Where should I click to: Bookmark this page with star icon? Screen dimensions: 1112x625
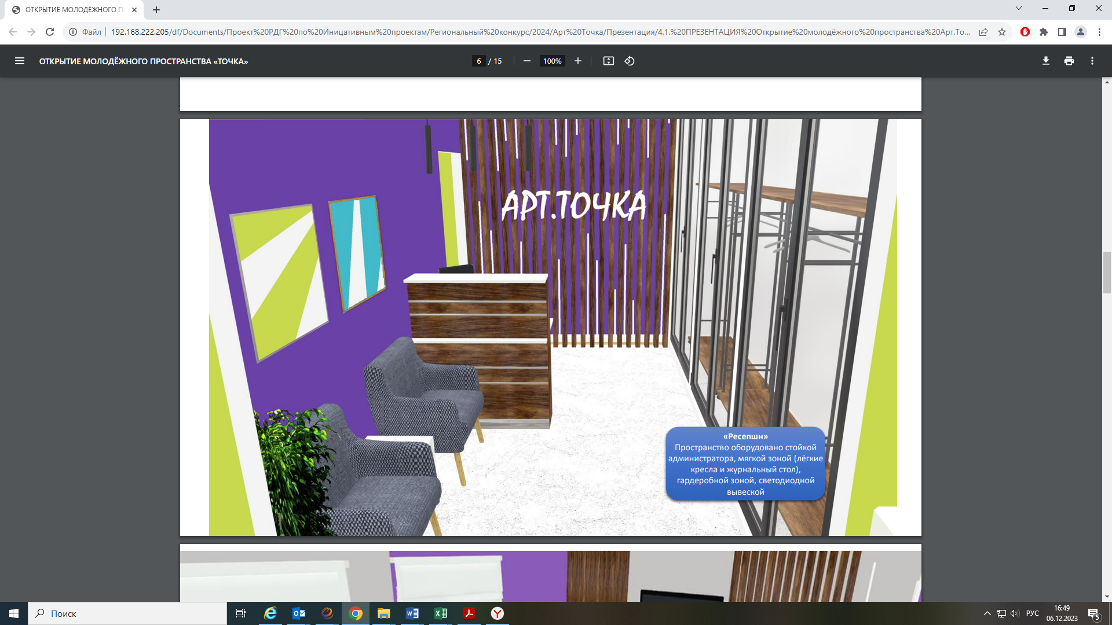pos(1002,32)
